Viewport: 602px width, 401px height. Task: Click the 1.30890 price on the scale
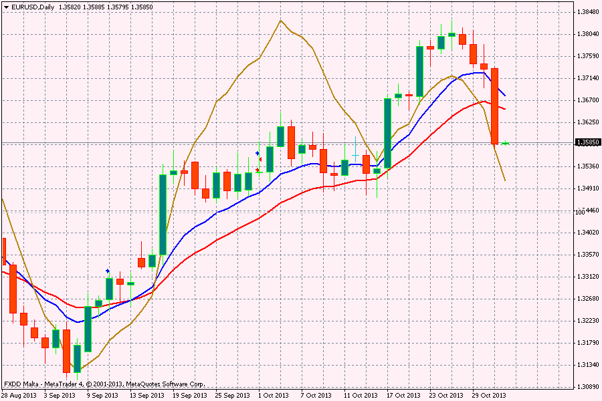(x=587, y=387)
